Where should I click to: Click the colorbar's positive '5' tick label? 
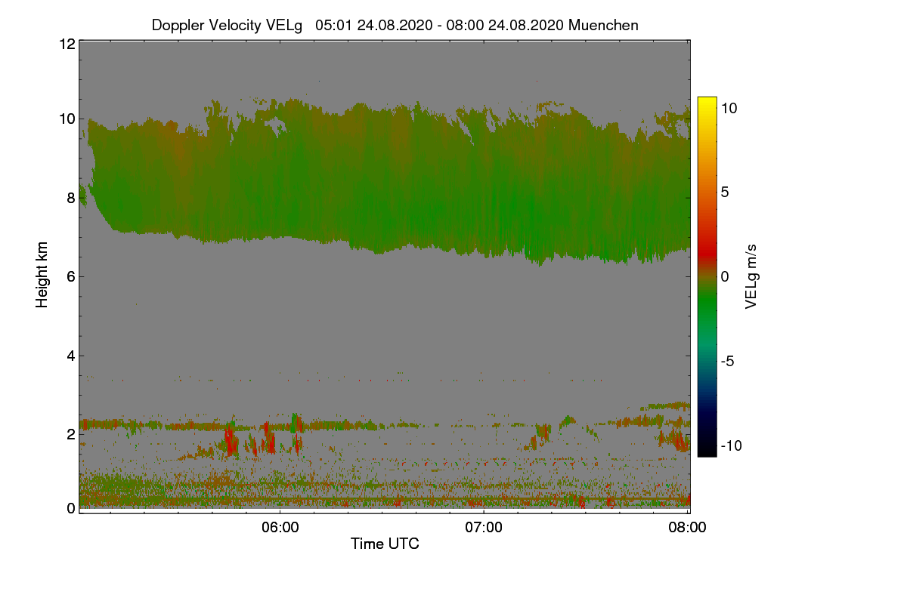pyautogui.click(x=725, y=193)
